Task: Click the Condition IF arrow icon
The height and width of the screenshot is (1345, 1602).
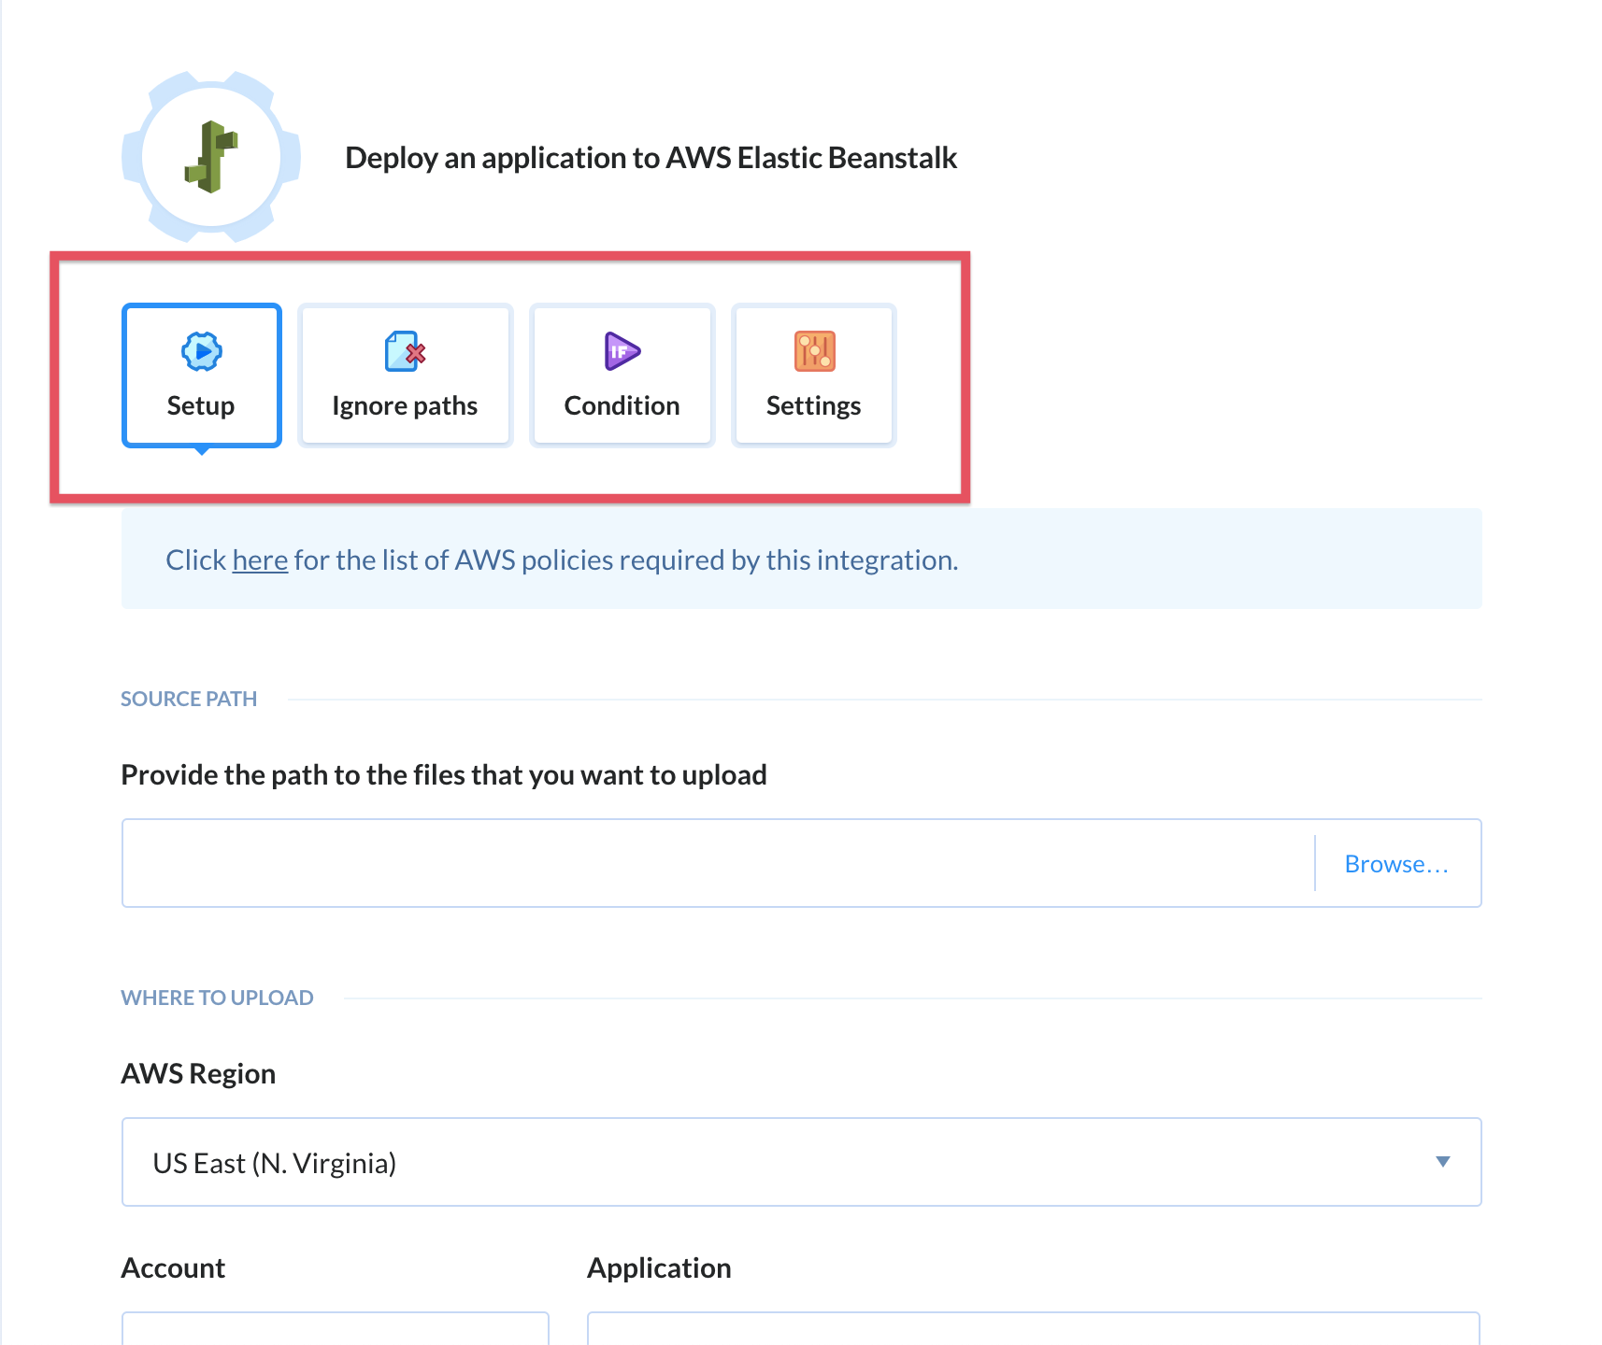Action: [622, 351]
